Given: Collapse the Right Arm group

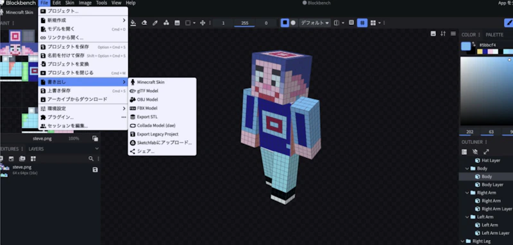Looking at the screenshot, I should point(467,193).
